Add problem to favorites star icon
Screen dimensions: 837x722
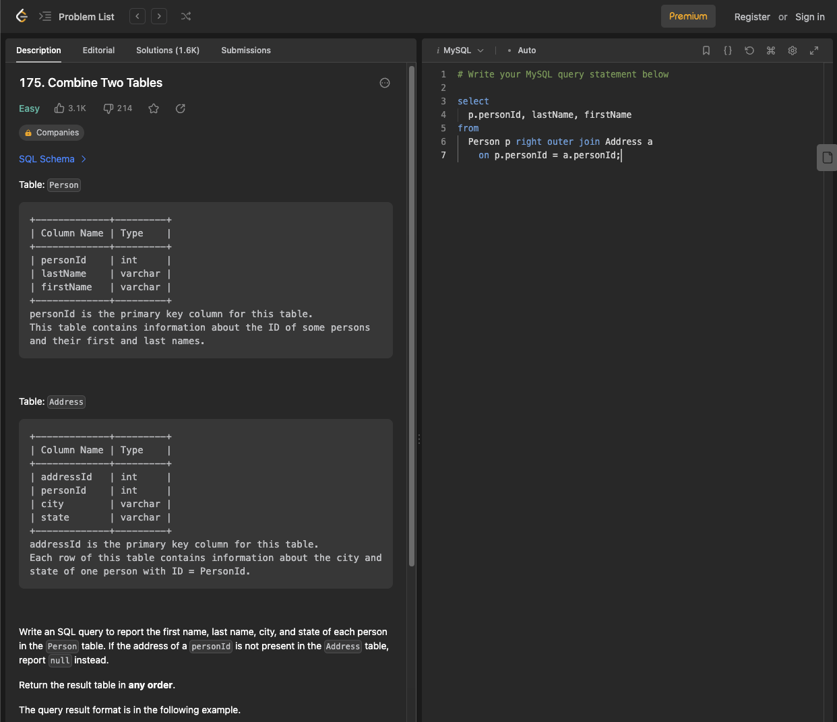tap(154, 108)
